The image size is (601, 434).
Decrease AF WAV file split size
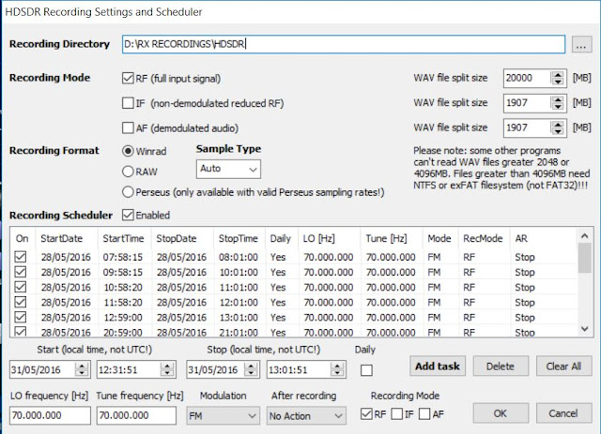558,131
